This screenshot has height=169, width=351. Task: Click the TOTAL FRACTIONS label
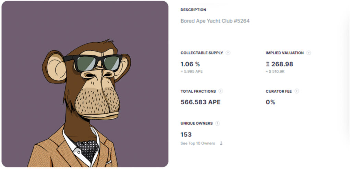click(198, 91)
